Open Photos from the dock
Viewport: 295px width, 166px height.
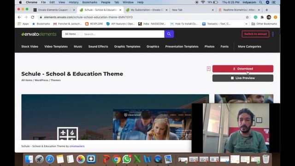[x=81, y=159]
